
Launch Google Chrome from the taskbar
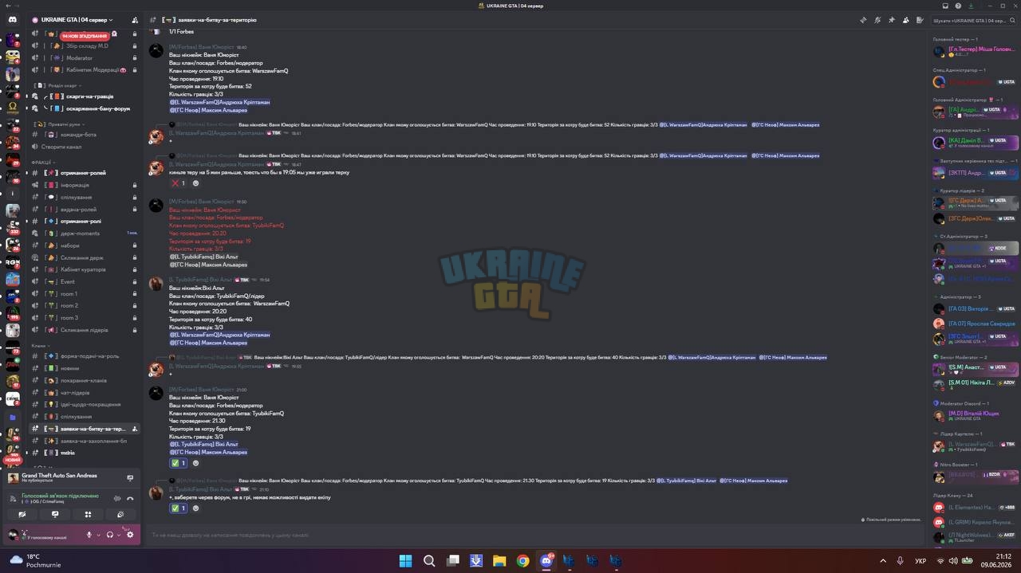pyautogui.click(x=522, y=560)
